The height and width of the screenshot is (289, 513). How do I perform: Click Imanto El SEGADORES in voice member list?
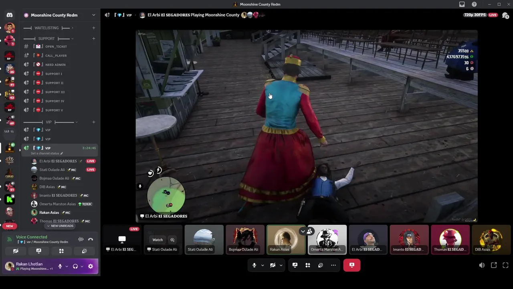click(x=59, y=195)
